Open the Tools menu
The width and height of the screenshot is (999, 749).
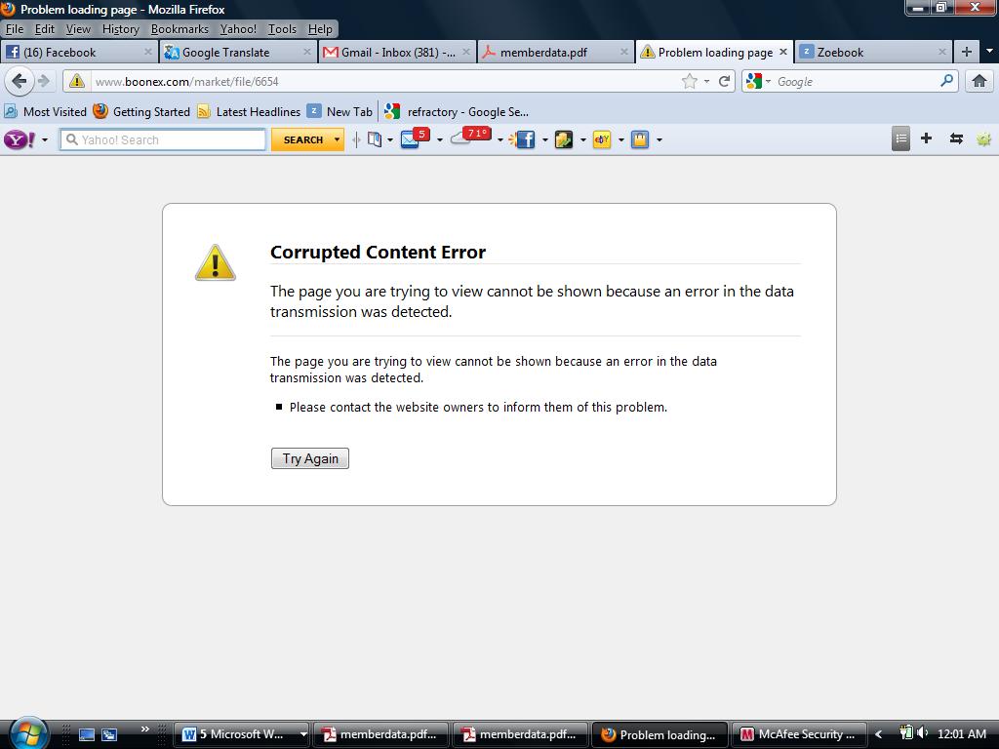point(282,29)
